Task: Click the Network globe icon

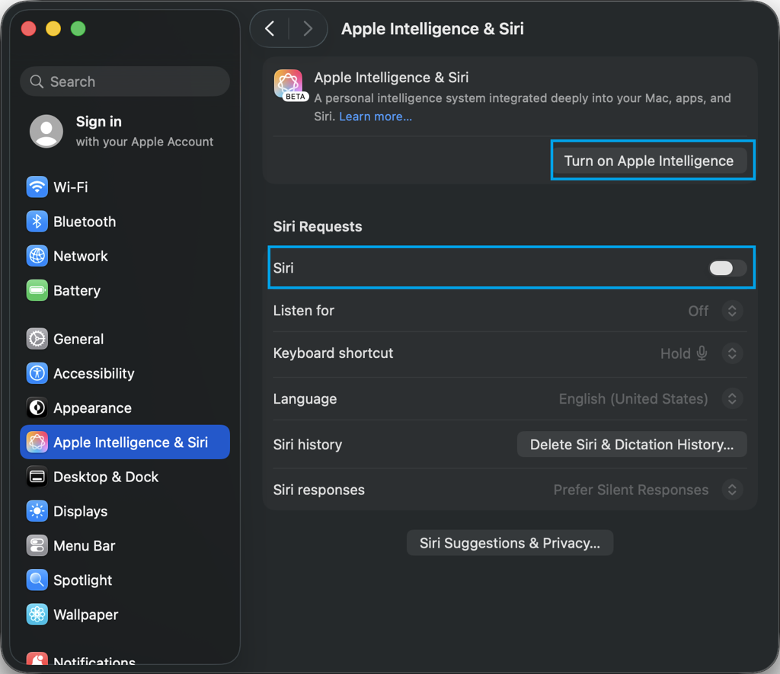Action: click(37, 256)
